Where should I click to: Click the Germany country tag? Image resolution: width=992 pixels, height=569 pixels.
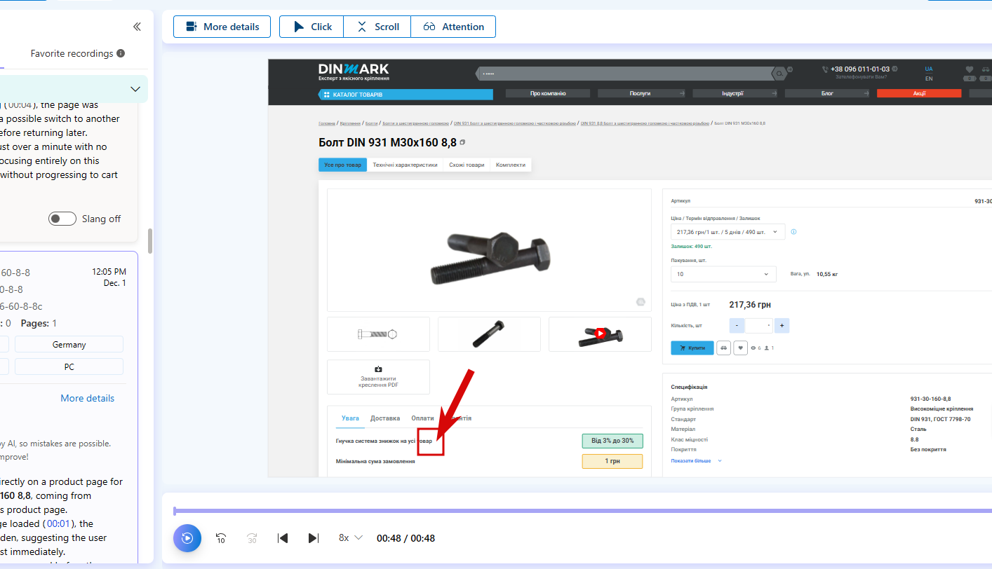point(69,344)
